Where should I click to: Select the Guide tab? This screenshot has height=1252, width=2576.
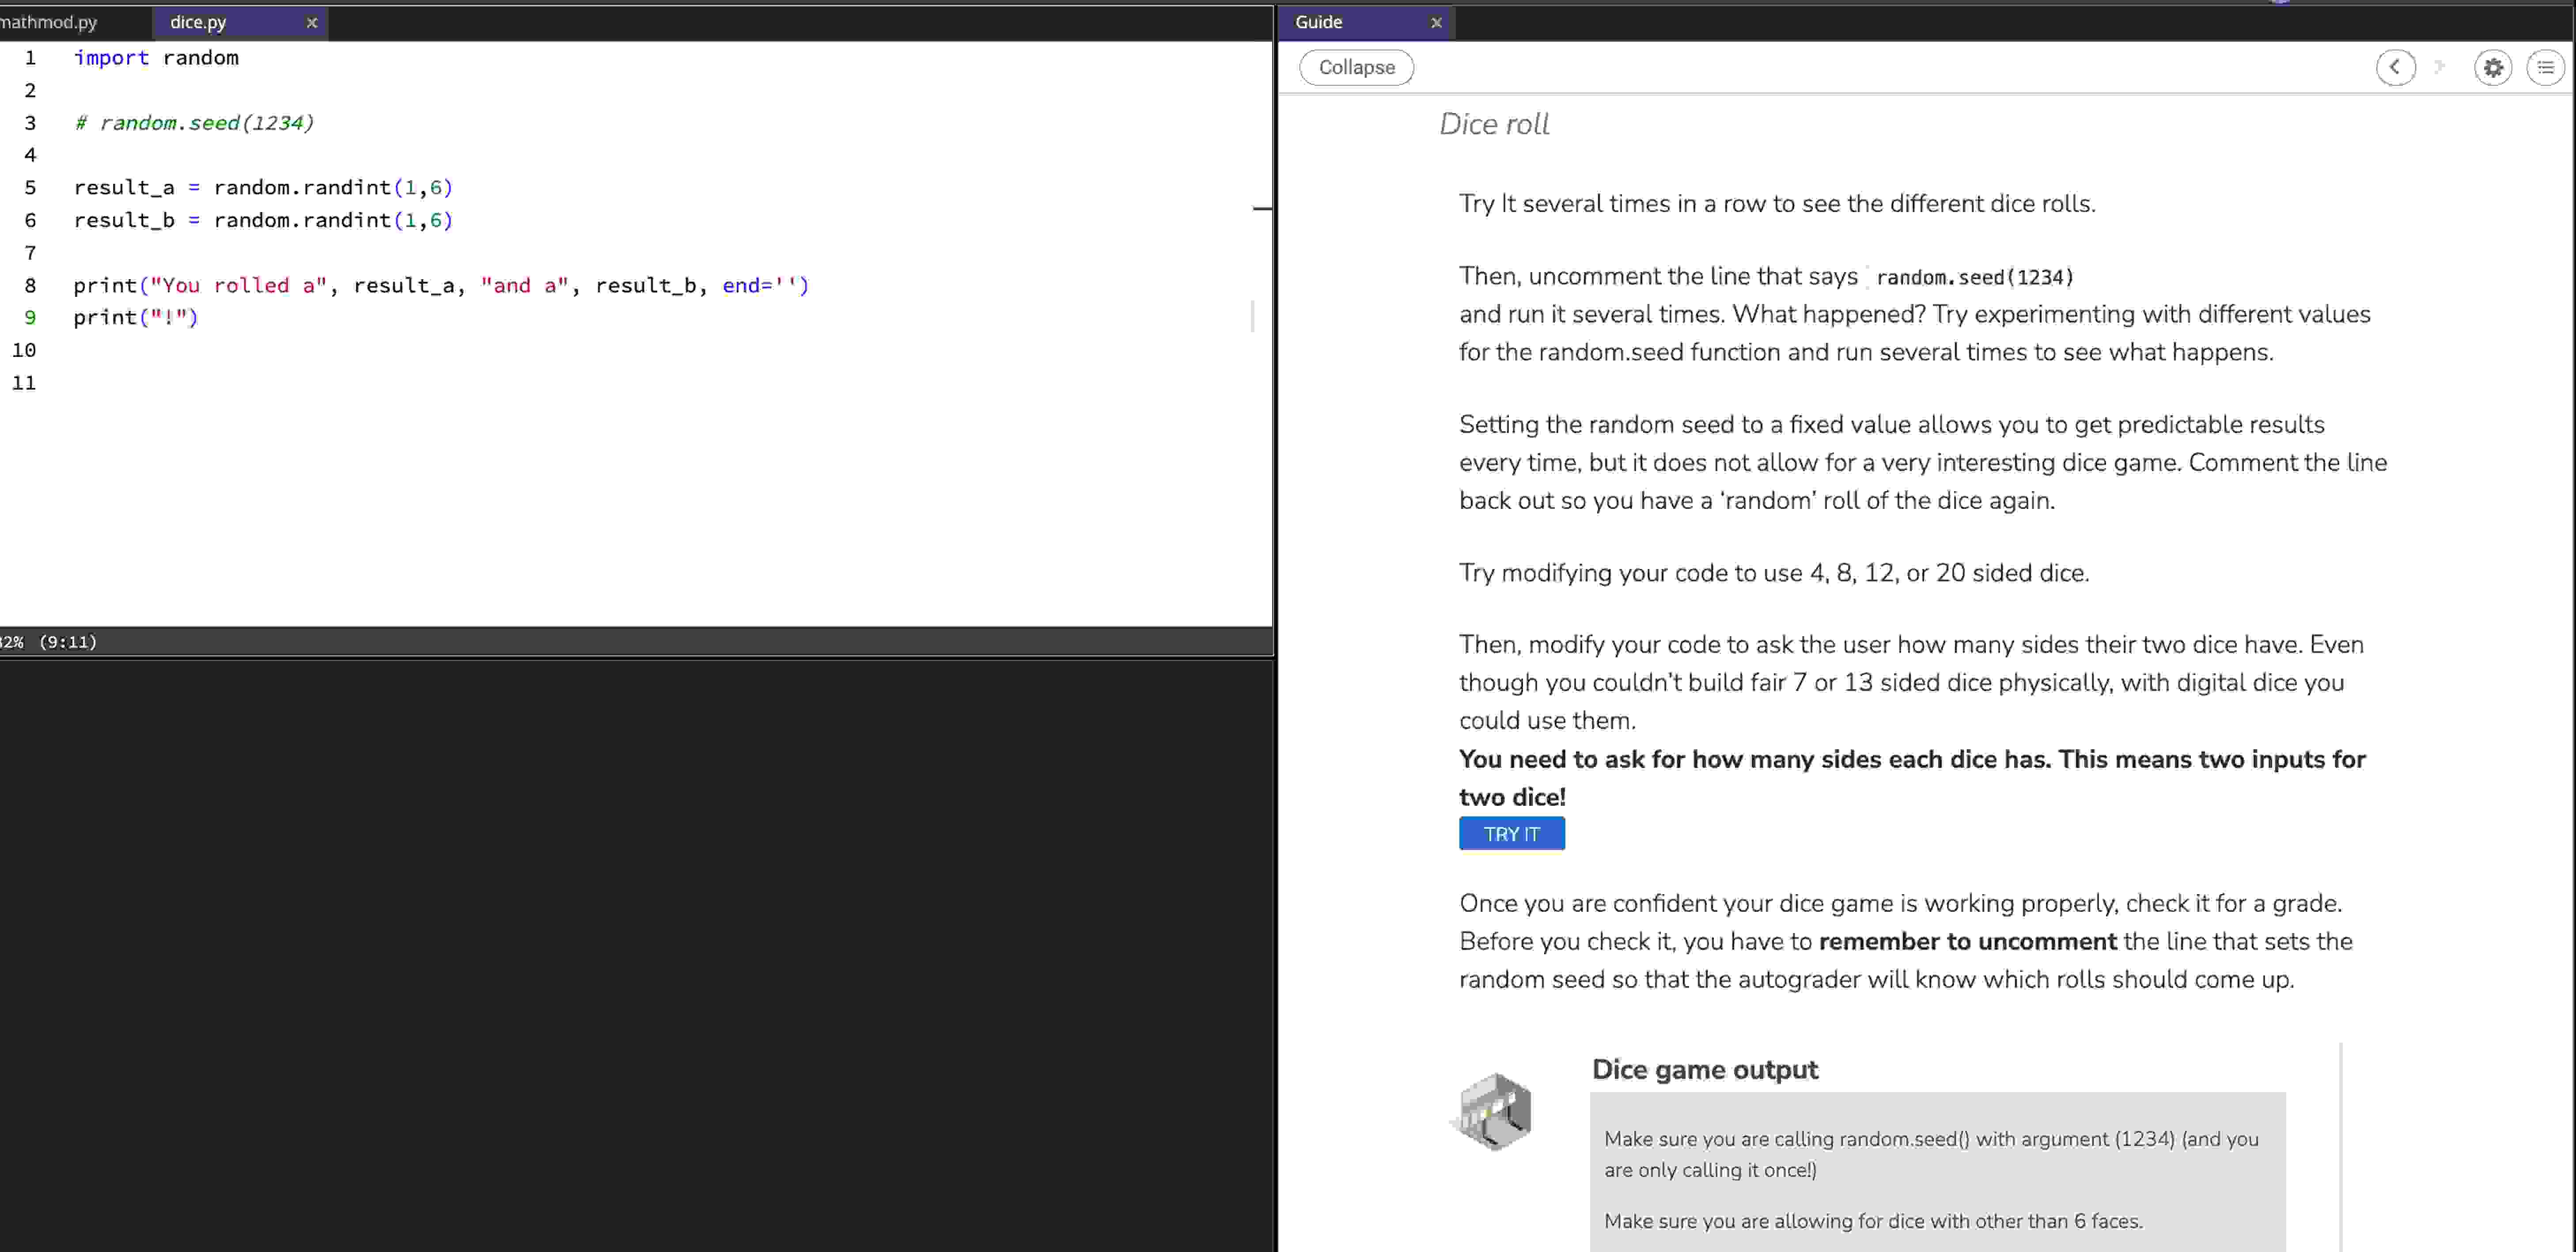[1318, 21]
